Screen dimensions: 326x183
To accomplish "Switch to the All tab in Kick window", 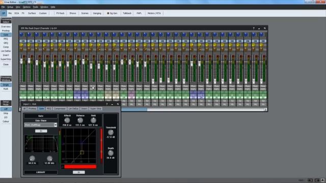I will point(24,109).
